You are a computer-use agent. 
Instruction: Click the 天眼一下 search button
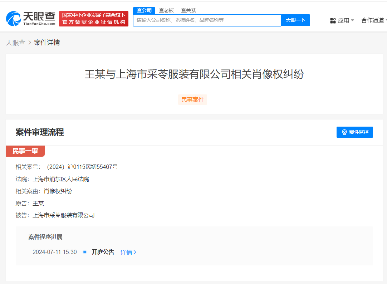tap(296, 20)
